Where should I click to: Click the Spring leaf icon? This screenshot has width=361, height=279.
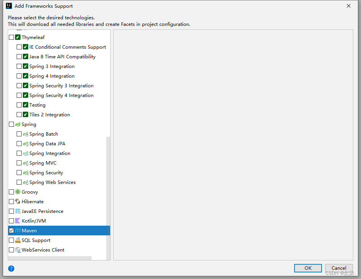click(18, 124)
